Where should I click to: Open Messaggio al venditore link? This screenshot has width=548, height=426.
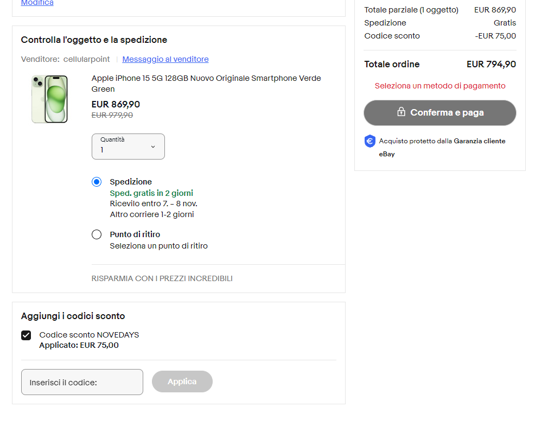[165, 59]
